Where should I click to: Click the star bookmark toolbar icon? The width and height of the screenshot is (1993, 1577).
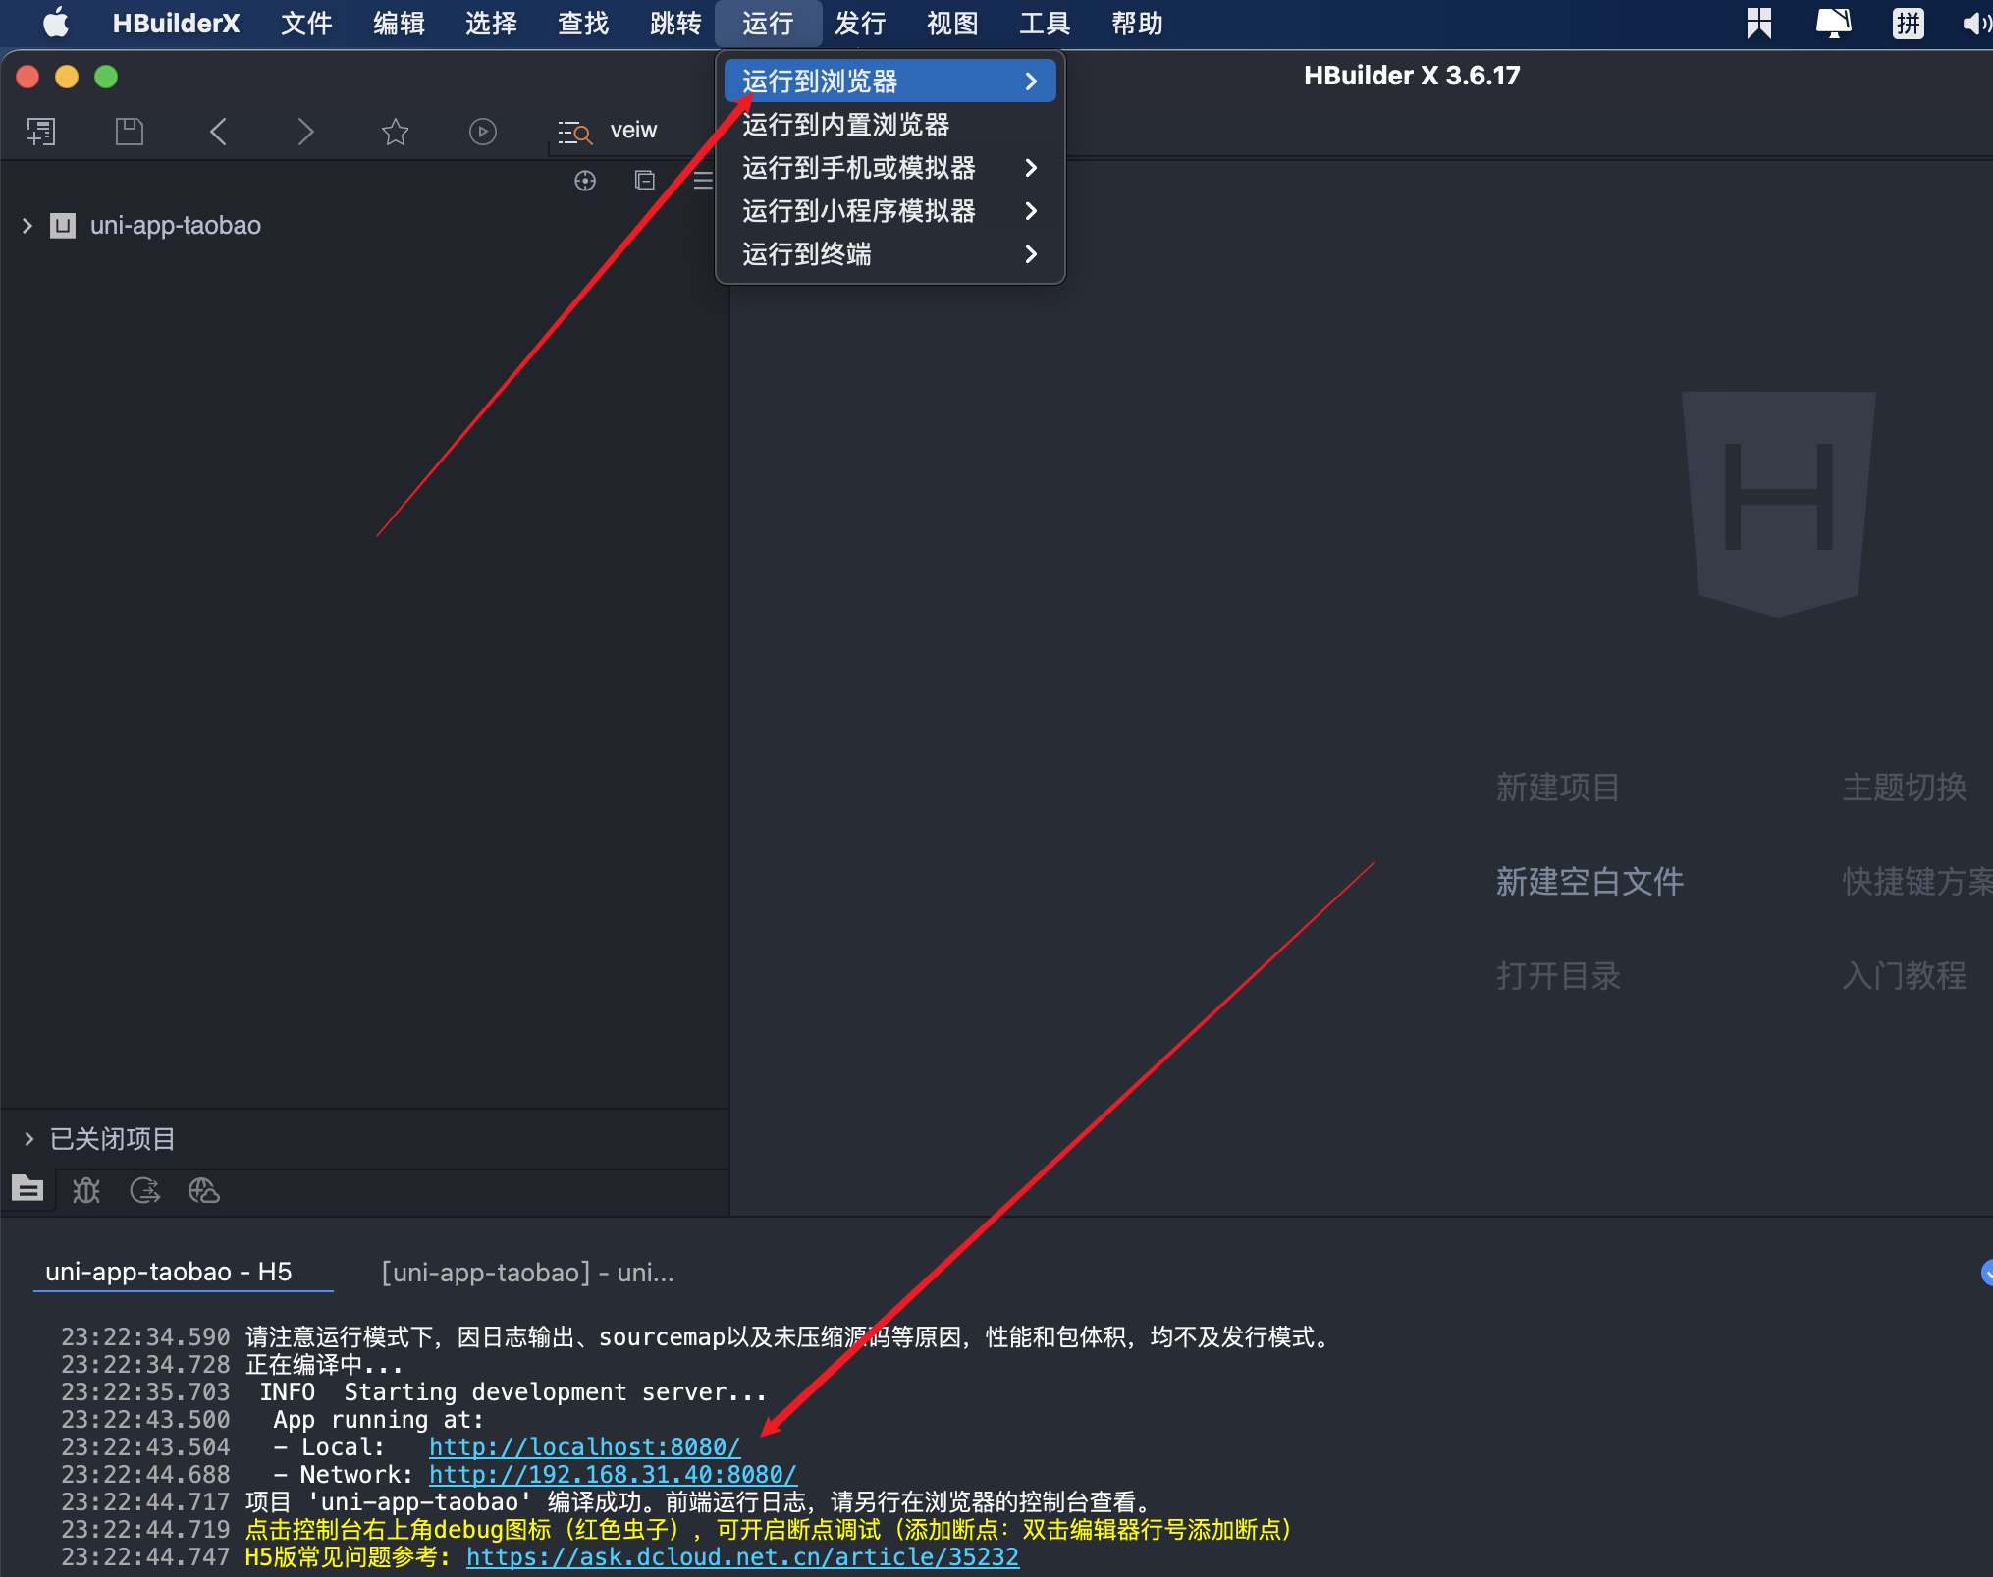click(395, 131)
